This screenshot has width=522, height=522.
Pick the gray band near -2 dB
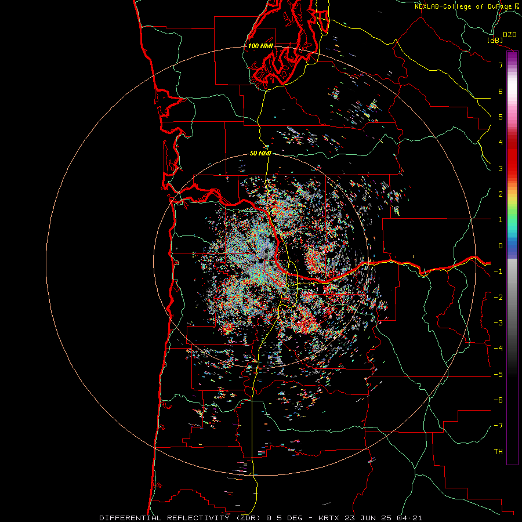512,297
